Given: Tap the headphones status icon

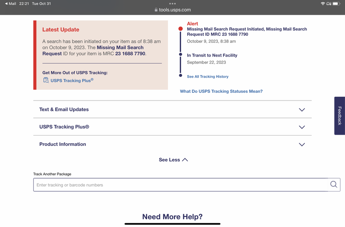Looking at the screenshot, I should coord(329,3).
